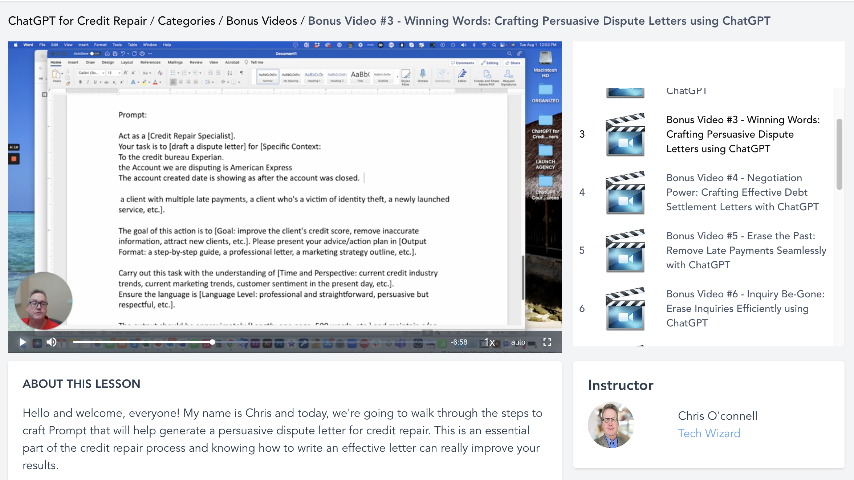Click the Undo icon in Word title bar
Image resolution: width=854 pixels, height=480 pixels.
123,53
